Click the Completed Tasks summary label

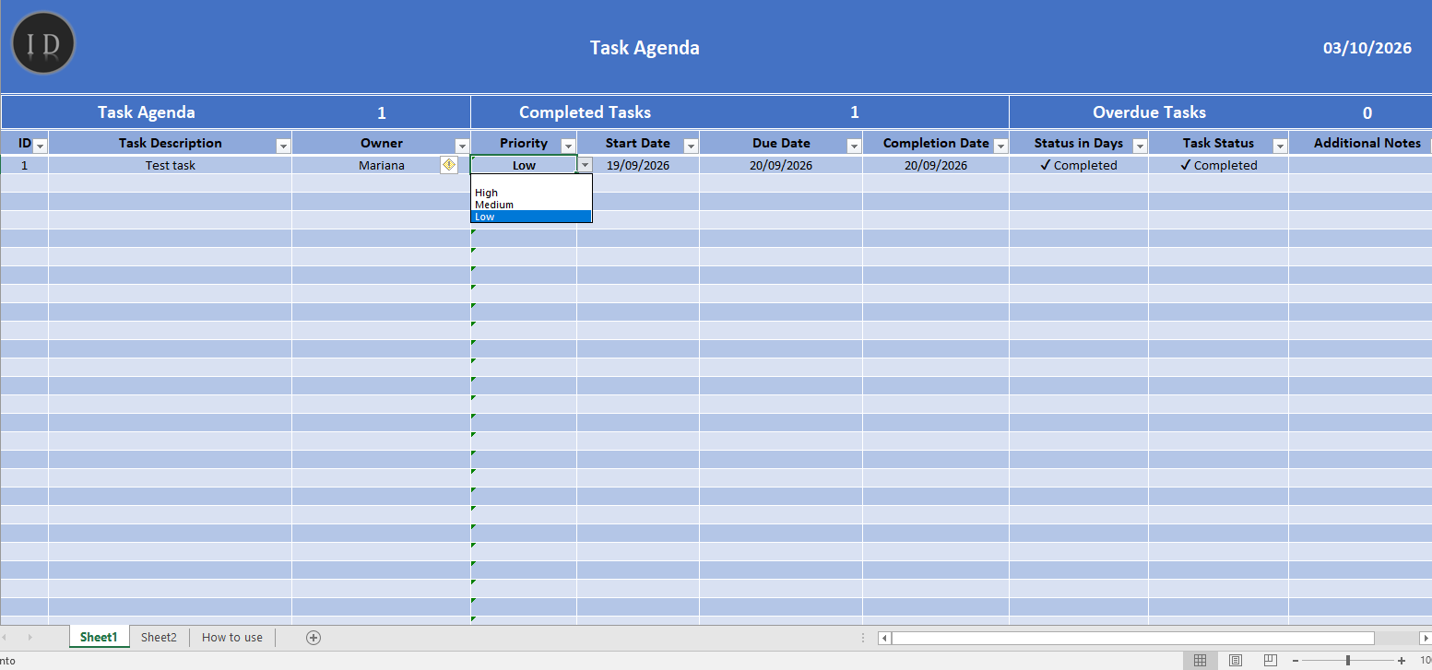[x=585, y=112]
